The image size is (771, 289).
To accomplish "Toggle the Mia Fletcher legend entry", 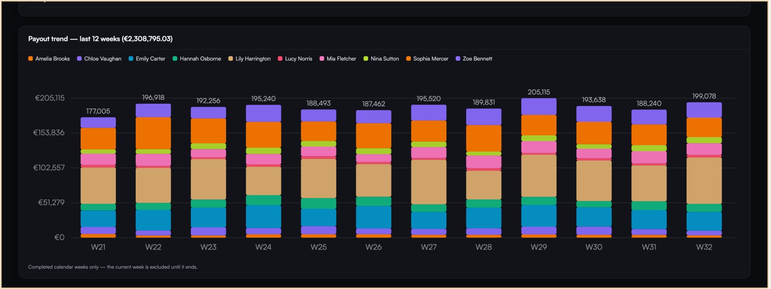I will tap(338, 59).
